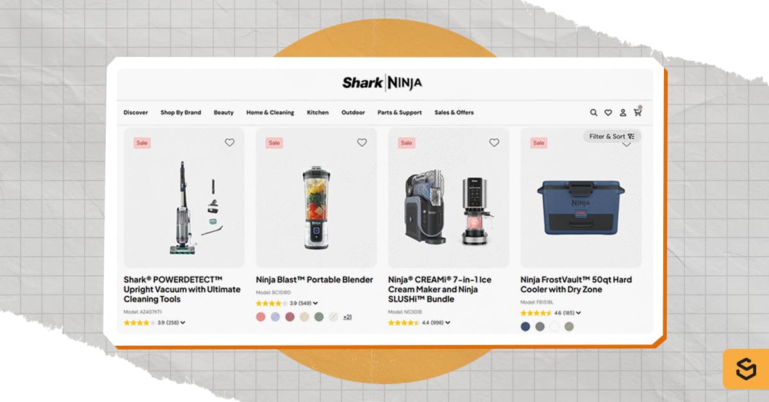Image resolution: width=769 pixels, height=402 pixels.
Task: Click the CREAMi and SLUSHi product image
Action: (449, 198)
